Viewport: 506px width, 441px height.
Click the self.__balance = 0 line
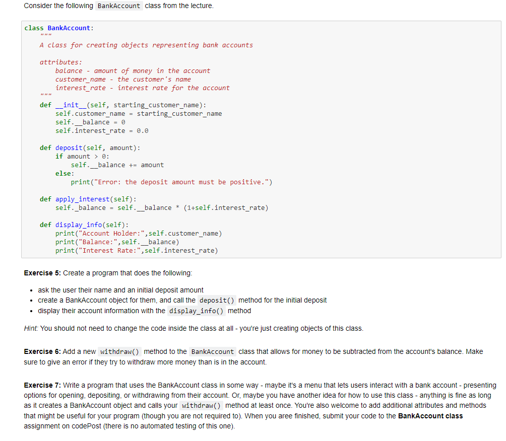coord(90,122)
